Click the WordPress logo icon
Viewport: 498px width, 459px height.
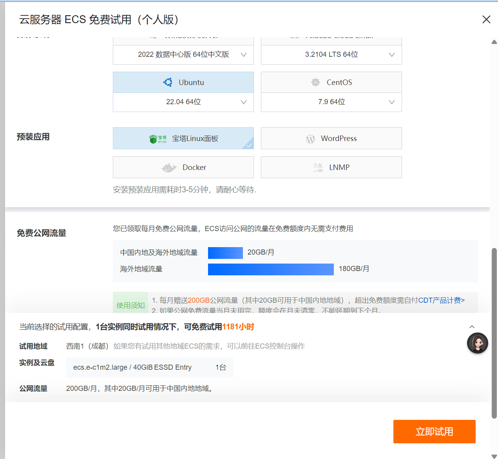coord(310,139)
